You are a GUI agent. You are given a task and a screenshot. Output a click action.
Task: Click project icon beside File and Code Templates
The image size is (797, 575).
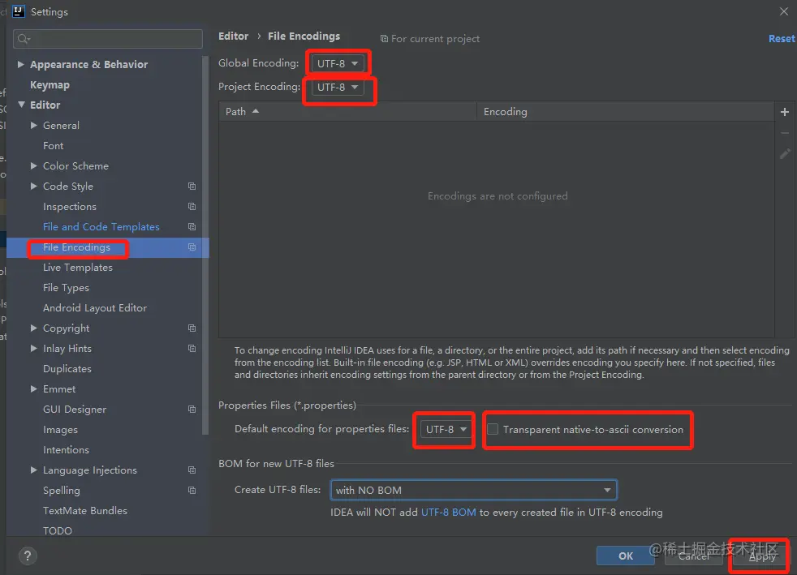(192, 226)
